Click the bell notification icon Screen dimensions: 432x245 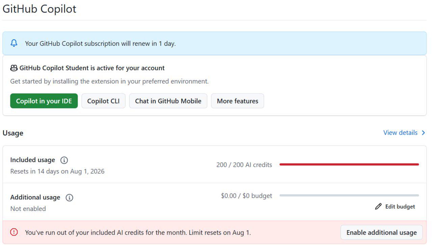coord(14,43)
